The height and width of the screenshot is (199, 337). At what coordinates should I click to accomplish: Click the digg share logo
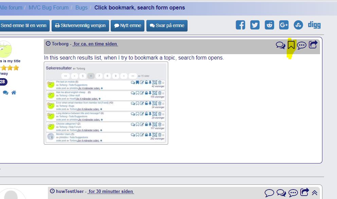pyautogui.click(x=314, y=25)
